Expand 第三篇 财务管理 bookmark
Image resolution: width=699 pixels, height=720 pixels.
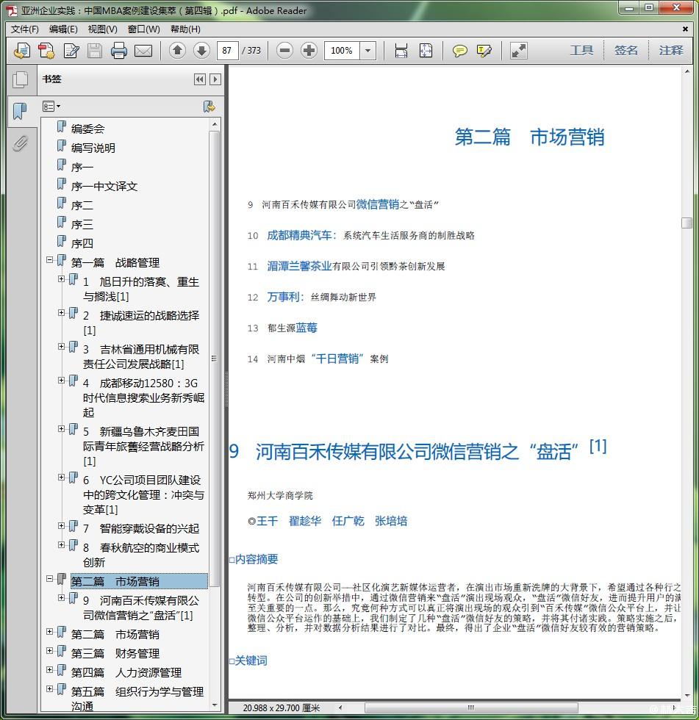49,651
